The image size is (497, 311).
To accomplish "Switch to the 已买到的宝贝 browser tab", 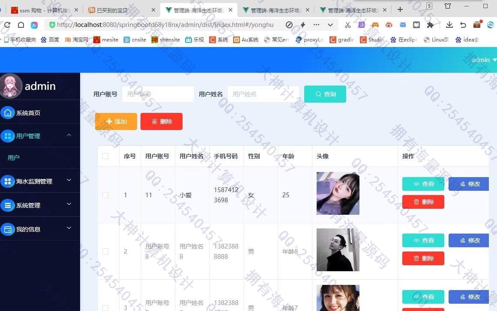I will pyautogui.click(x=122, y=10).
